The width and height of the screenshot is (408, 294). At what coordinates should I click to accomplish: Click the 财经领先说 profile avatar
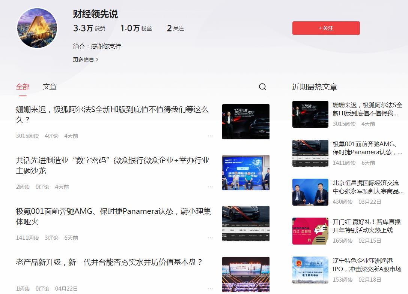click(x=37, y=28)
